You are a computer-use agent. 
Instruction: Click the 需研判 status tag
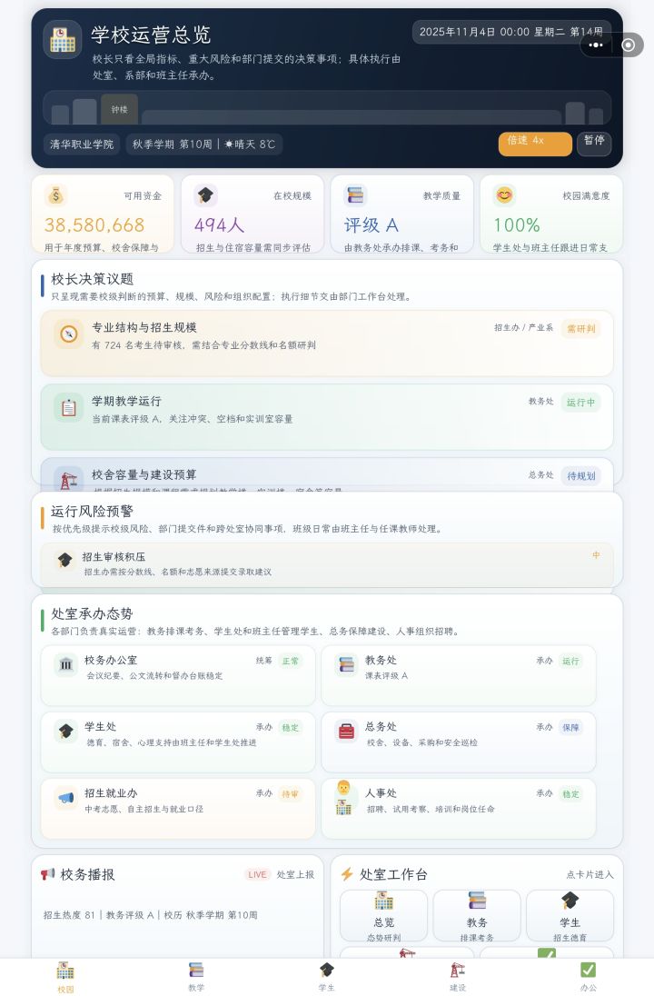(581, 328)
